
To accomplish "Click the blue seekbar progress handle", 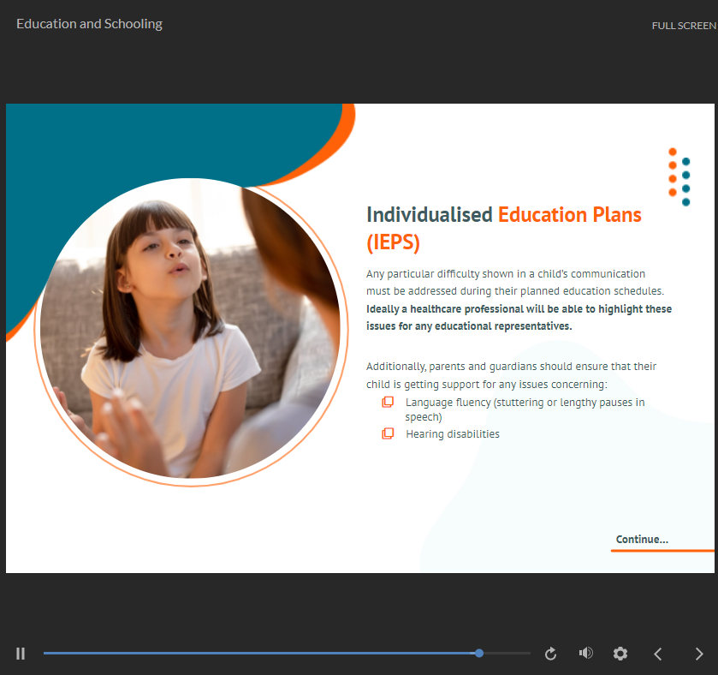I will (479, 653).
